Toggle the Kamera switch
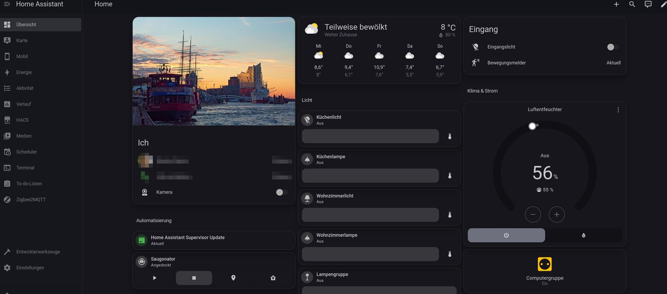The width and height of the screenshot is (667, 294). point(281,192)
